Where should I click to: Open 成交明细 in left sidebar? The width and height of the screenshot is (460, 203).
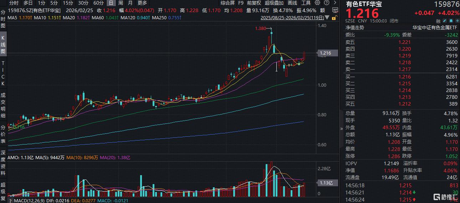click(x=3, y=105)
